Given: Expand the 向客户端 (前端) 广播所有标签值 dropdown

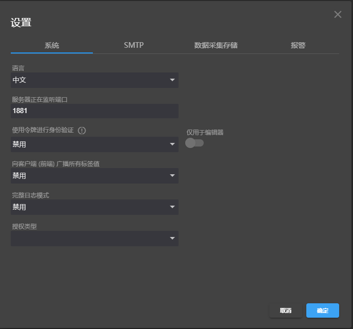Looking at the screenshot, I should [94, 176].
